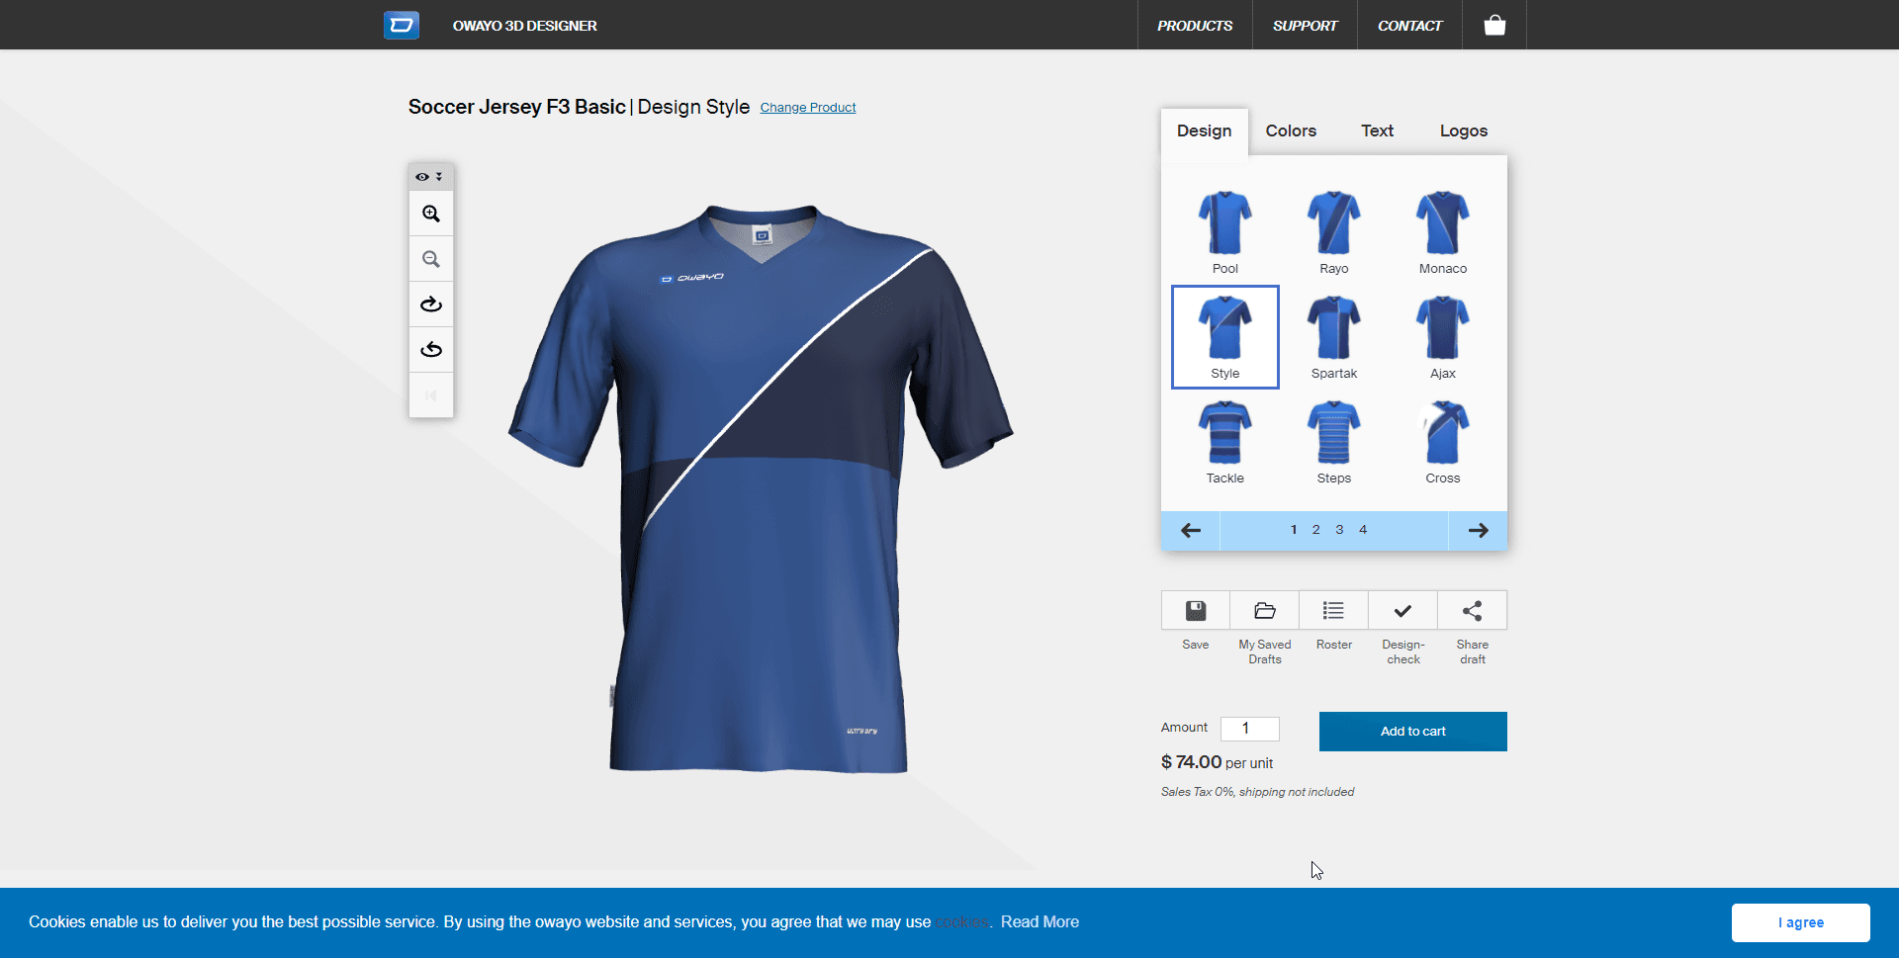Select the Zoom in tool

click(x=430, y=213)
